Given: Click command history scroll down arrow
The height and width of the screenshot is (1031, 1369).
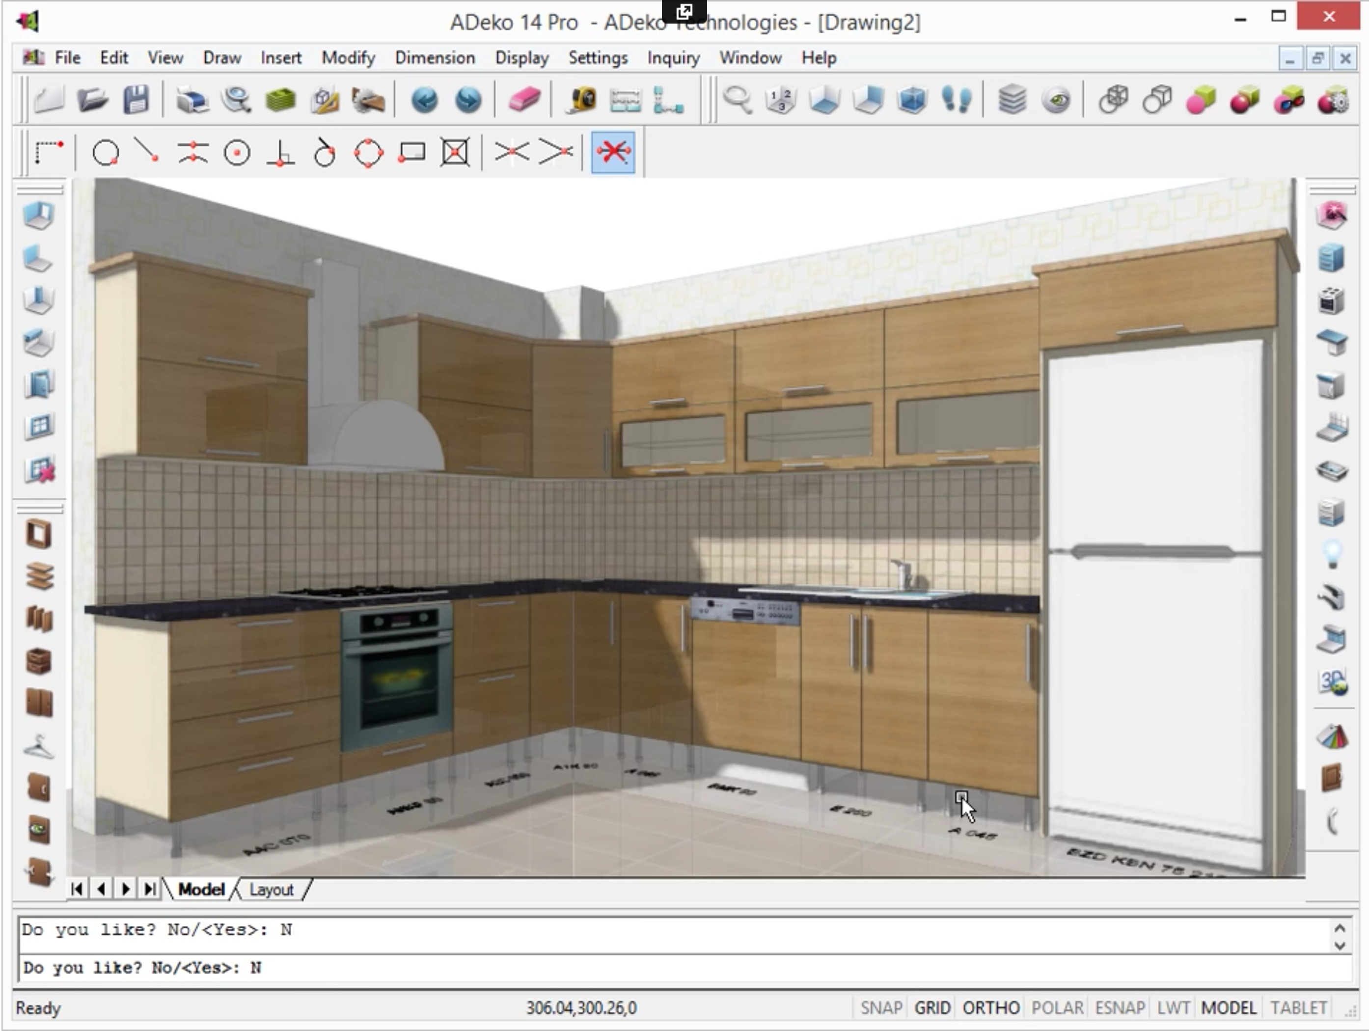Looking at the screenshot, I should 1340,946.
